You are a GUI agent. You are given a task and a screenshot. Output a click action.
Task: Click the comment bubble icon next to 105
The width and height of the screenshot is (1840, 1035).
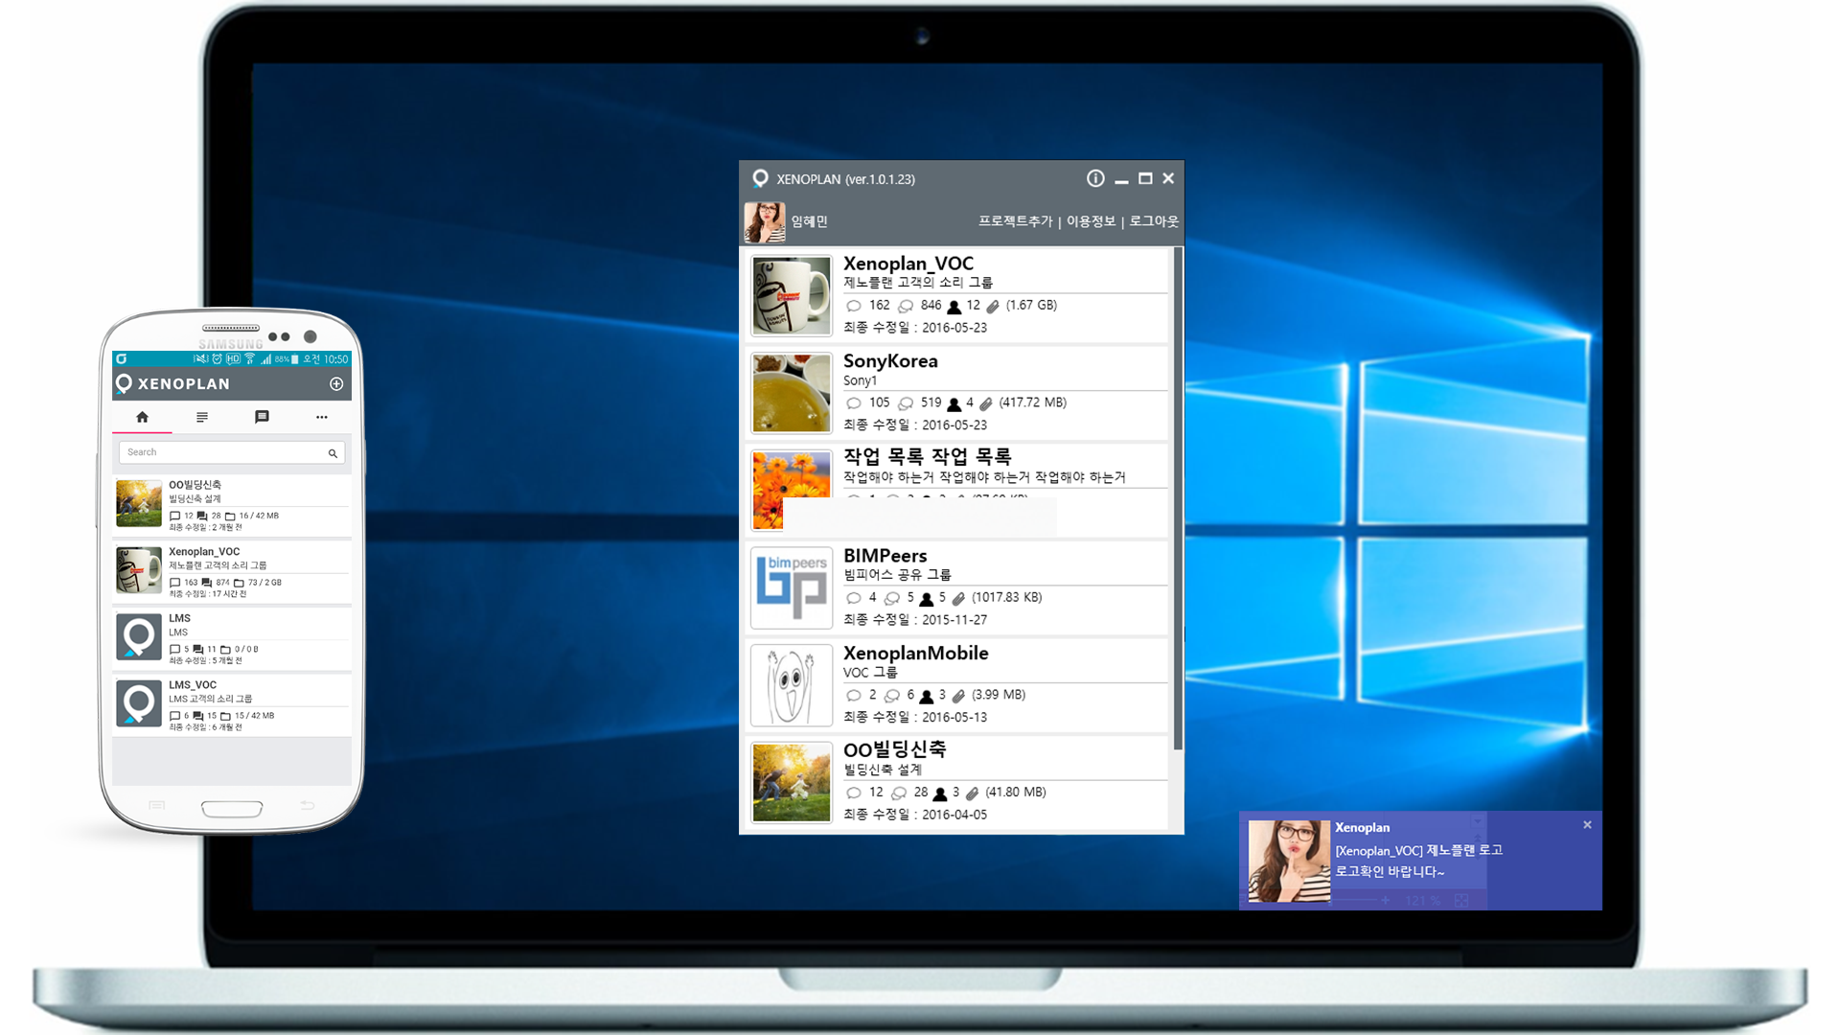pyautogui.click(x=854, y=403)
